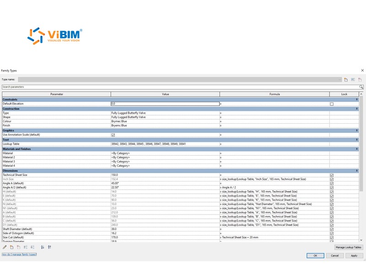
Task: Click the New Parameter icon at bottom
Action: pos(12,247)
